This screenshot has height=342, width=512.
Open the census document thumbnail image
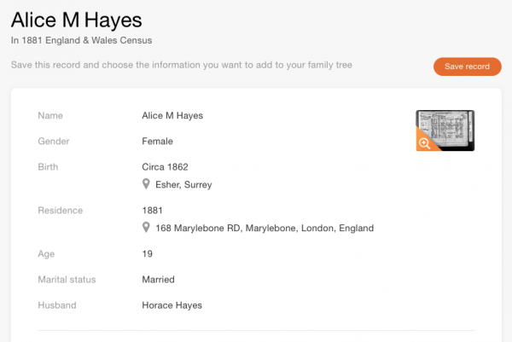(445, 130)
